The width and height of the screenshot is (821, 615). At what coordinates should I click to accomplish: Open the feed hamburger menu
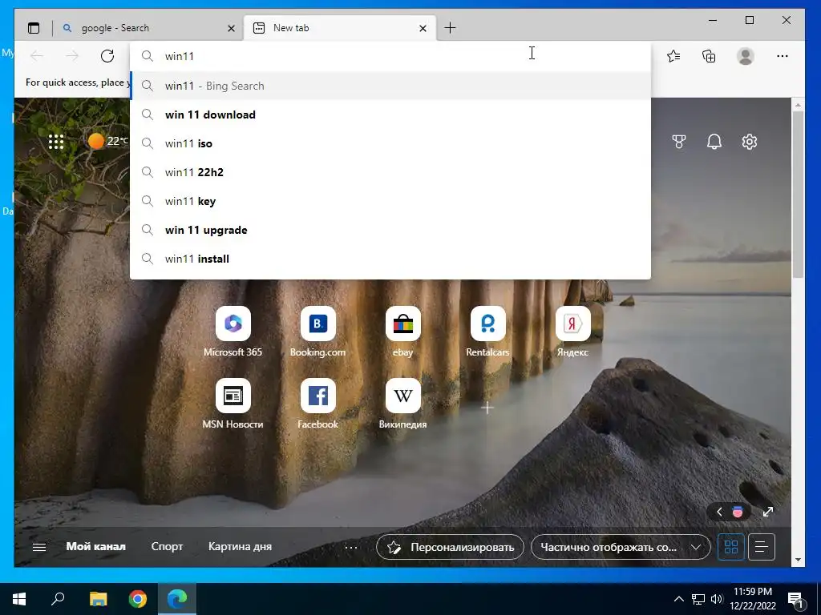pos(39,547)
